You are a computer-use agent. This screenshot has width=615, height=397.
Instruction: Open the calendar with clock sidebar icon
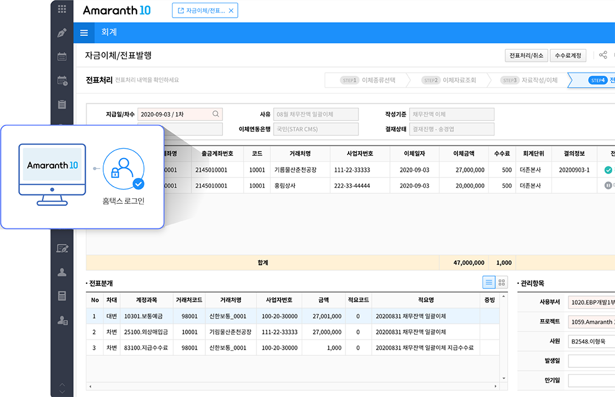[63, 80]
